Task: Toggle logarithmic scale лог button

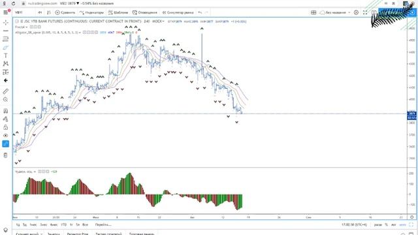Action: 393,225
